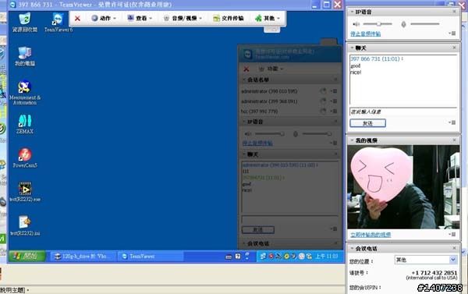468x294 pixels.
Task: Click the chat message field in remote panel
Action: click(x=290, y=219)
